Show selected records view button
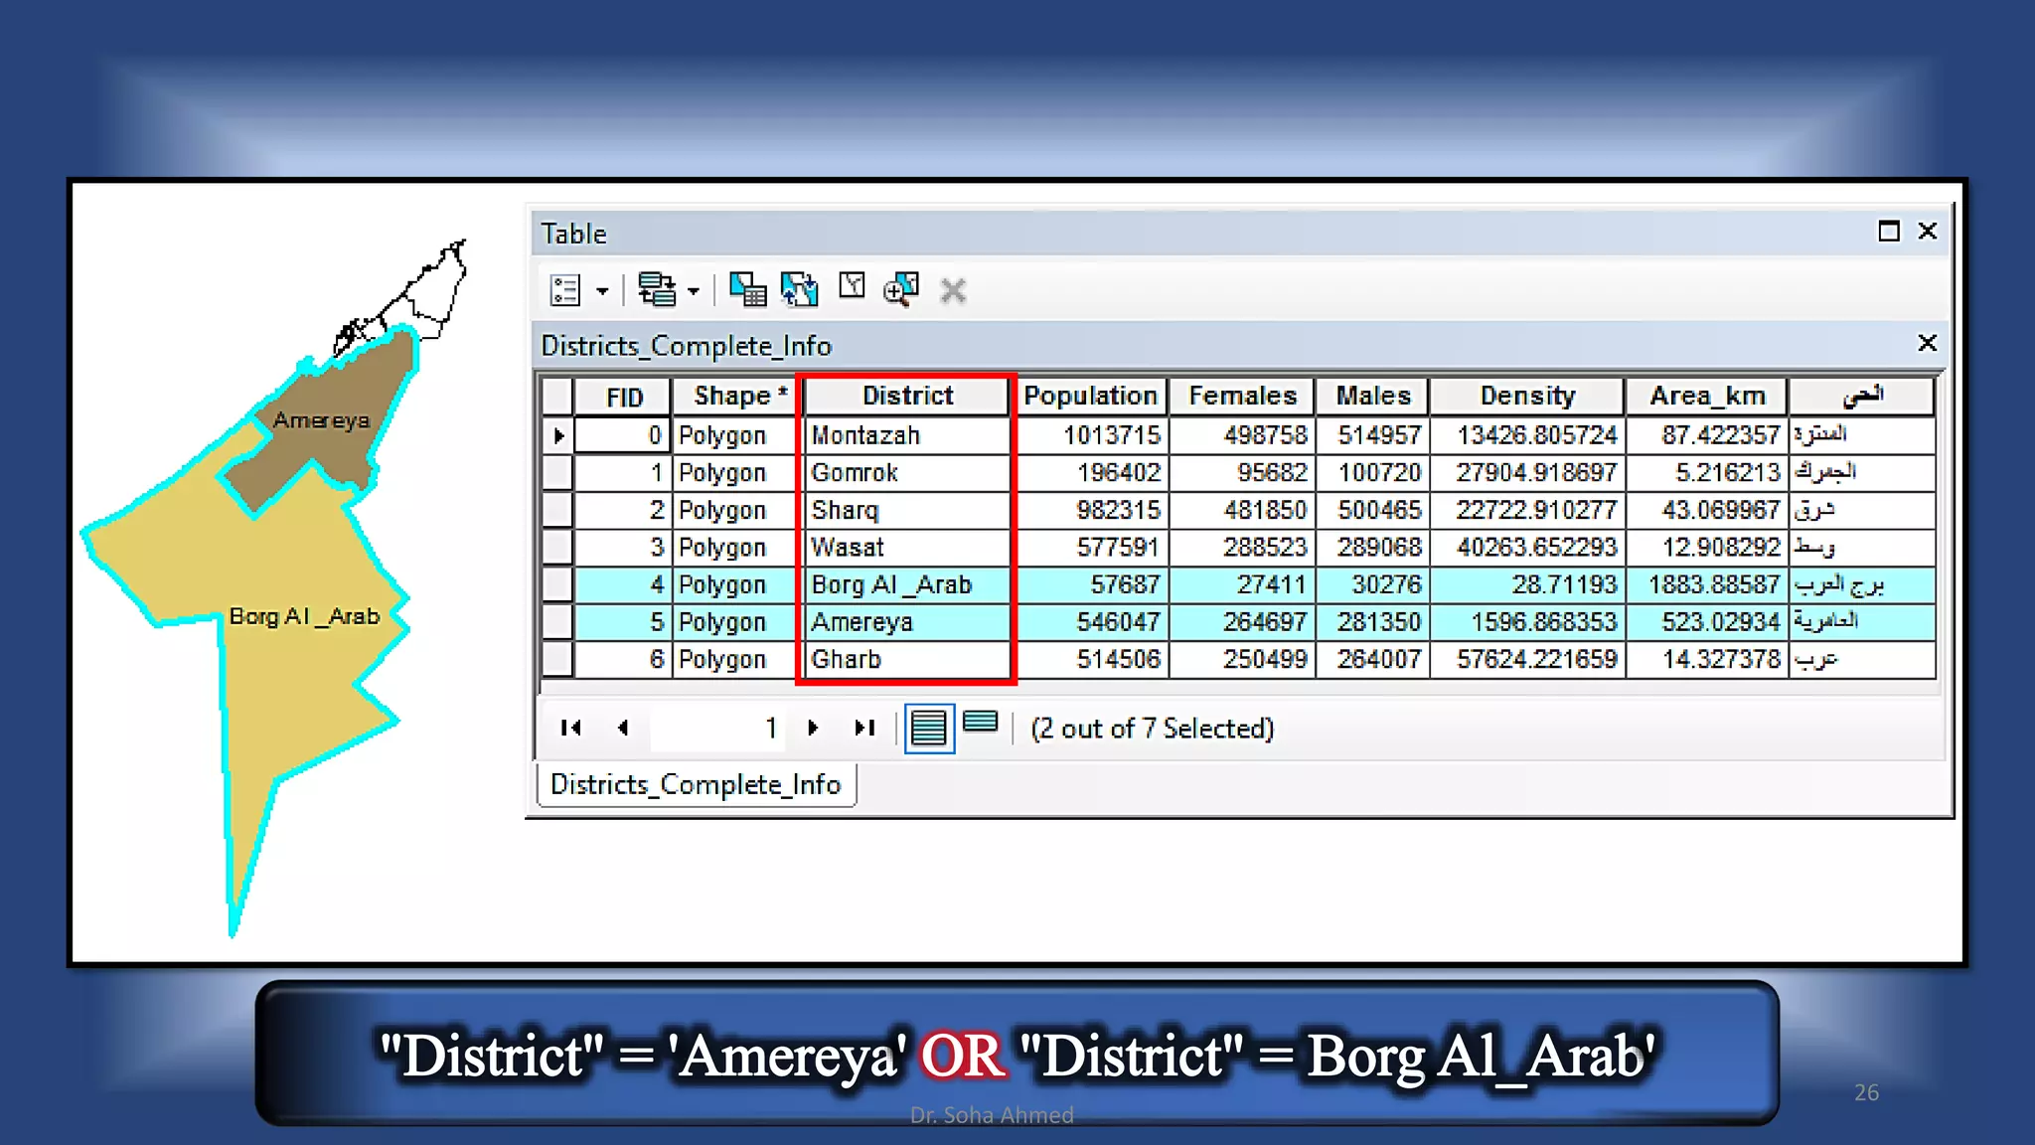Viewport: 2035px width, 1145px height. (x=980, y=723)
